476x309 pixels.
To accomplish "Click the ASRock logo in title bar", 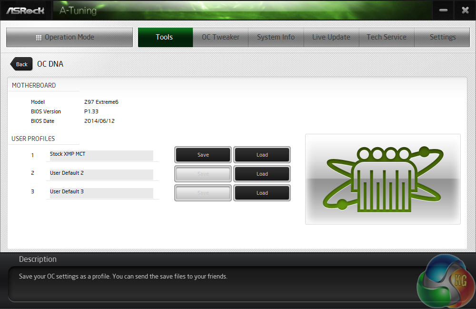I will click(26, 10).
